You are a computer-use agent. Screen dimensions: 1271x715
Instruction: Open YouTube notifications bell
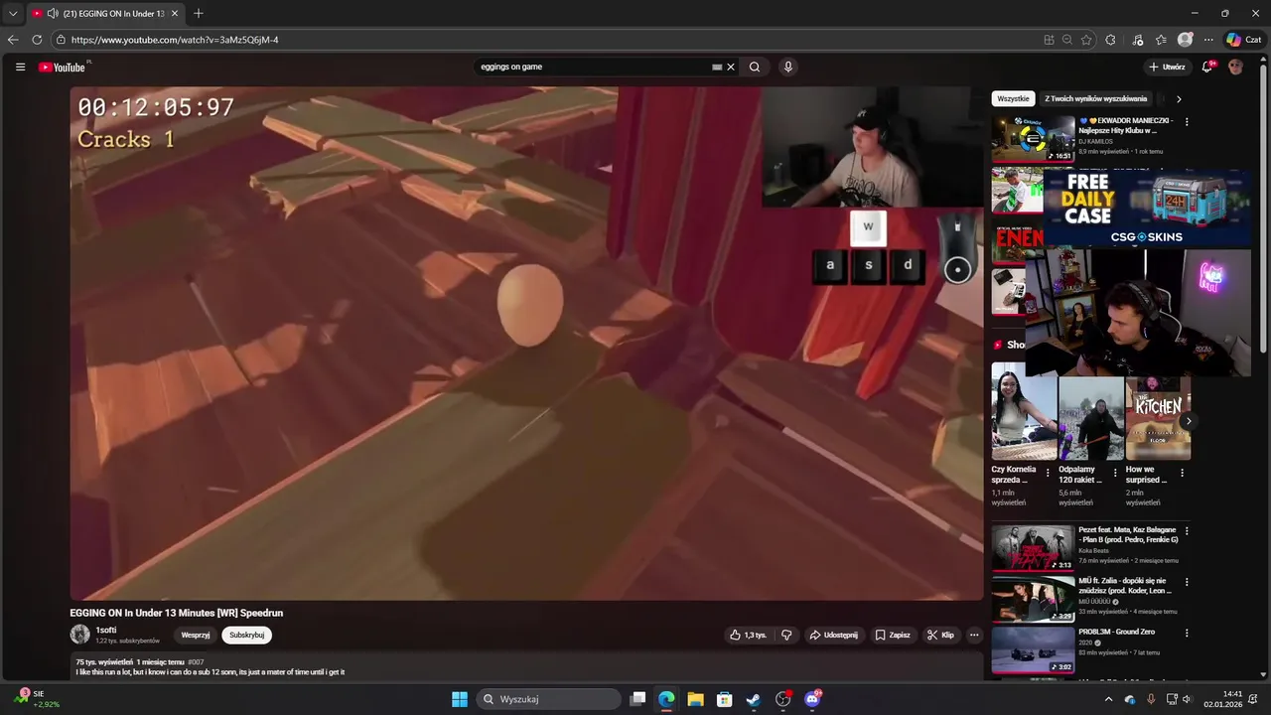[x=1207, y=67]
